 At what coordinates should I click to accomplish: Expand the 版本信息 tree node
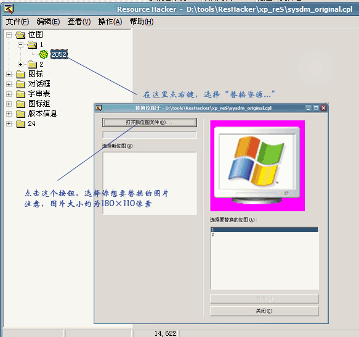click(x=9, y=114)
